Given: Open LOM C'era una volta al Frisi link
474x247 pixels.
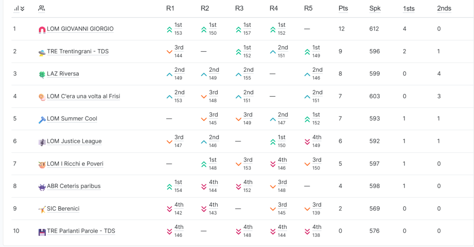Looking at the screenshot, I should coord(83,96).
